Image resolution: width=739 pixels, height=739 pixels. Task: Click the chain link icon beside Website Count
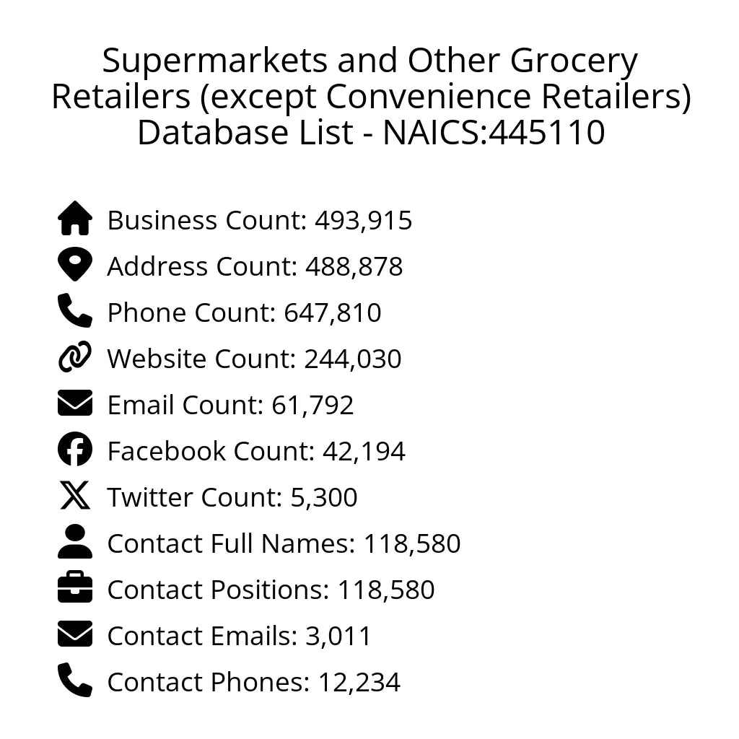point(75,357)
